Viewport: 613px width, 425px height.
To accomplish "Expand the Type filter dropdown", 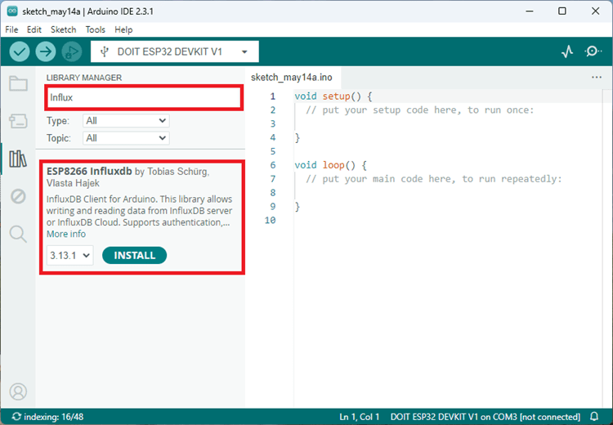I will pos(126,120).
